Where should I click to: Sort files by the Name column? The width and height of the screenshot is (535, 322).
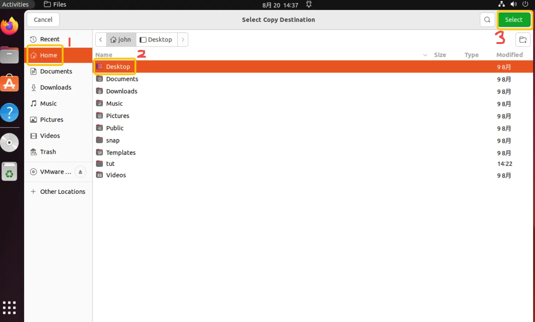[104, 55]
